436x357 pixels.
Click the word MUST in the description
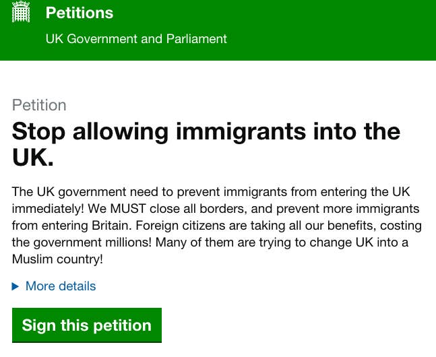pos(128,209)
